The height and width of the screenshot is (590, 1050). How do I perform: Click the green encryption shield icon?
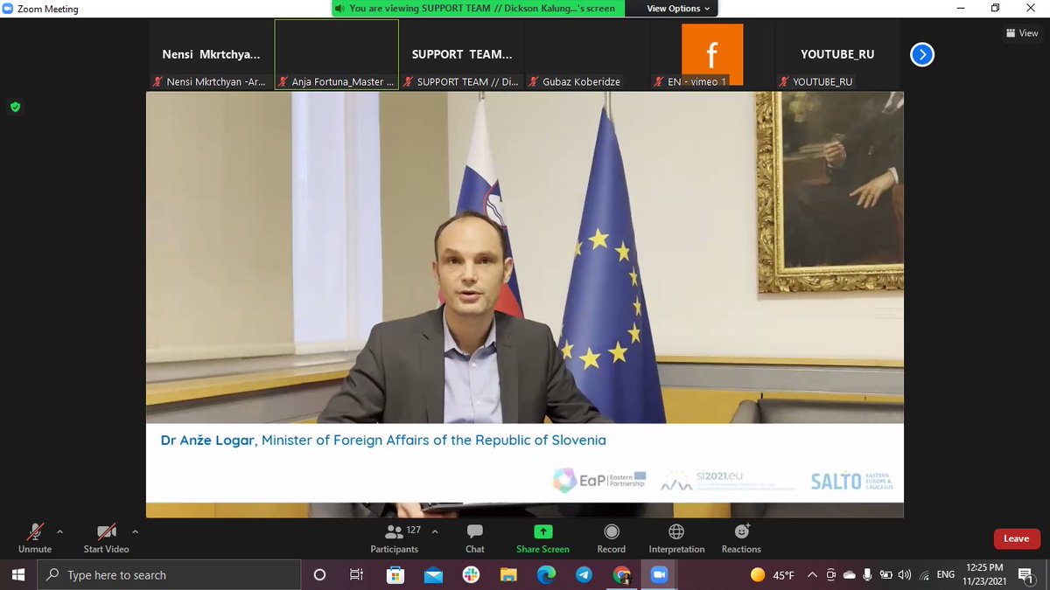point(15,107)
